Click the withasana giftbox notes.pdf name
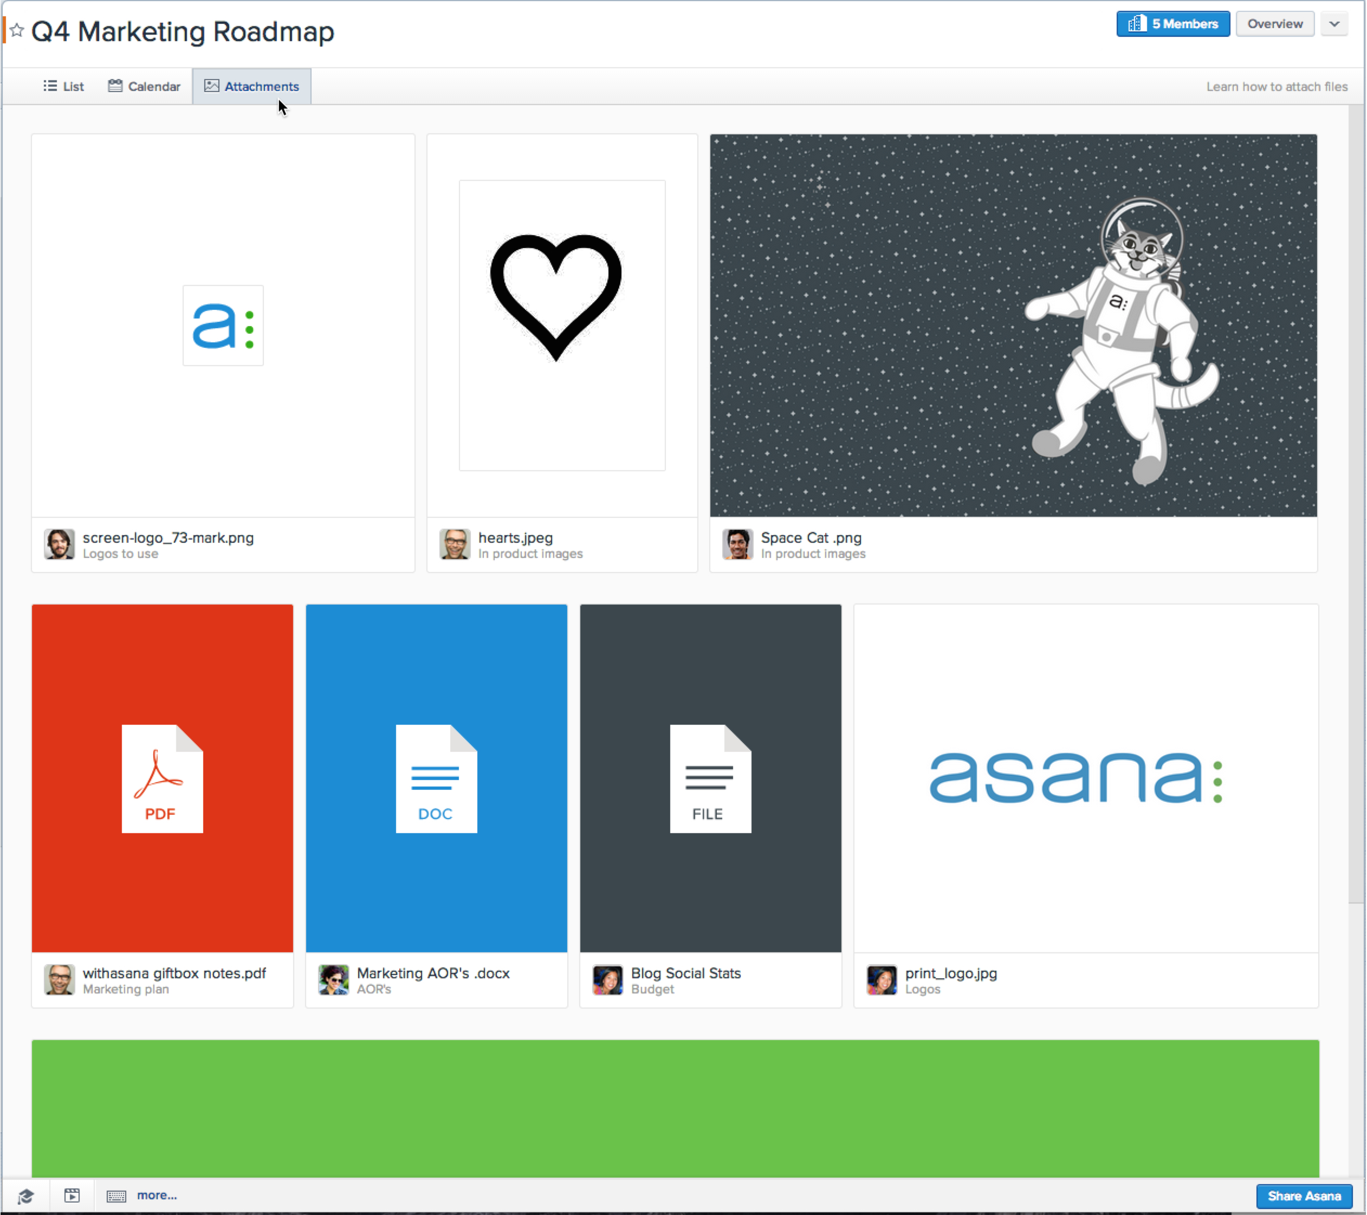Screen dimensions: 1367x1215 (174, 973)
